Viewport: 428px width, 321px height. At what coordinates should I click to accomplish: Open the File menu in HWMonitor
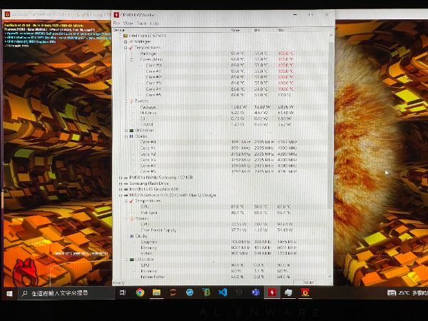116,24
